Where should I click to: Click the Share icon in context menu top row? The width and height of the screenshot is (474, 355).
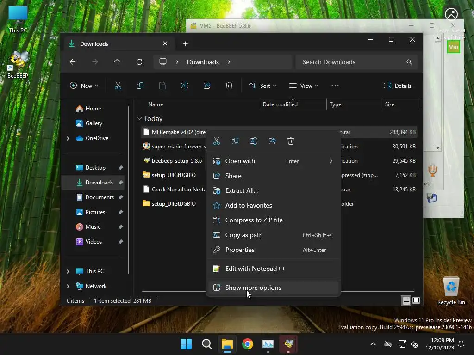272,141
